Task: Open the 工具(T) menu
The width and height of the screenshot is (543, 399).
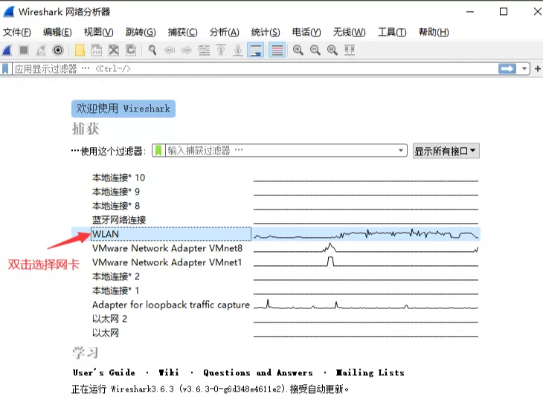Action: 392,32
